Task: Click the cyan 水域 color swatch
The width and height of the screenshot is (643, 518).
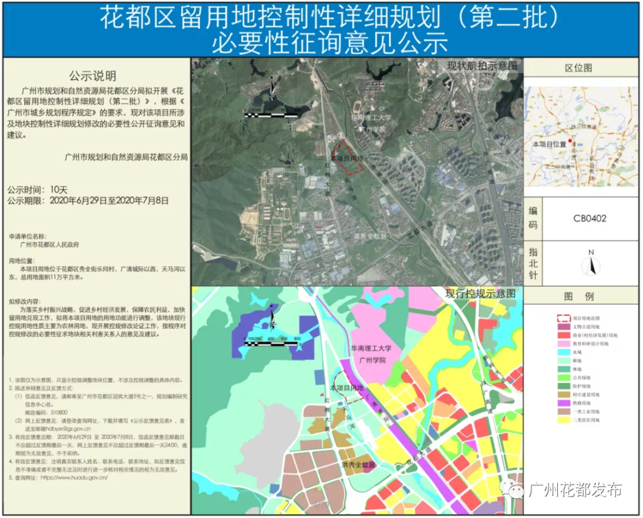Action: tap(564, 352)
